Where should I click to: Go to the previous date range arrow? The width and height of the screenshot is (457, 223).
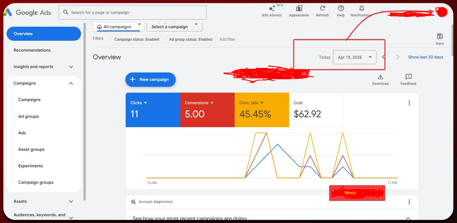pyautogui.click(x=384, y=57)
